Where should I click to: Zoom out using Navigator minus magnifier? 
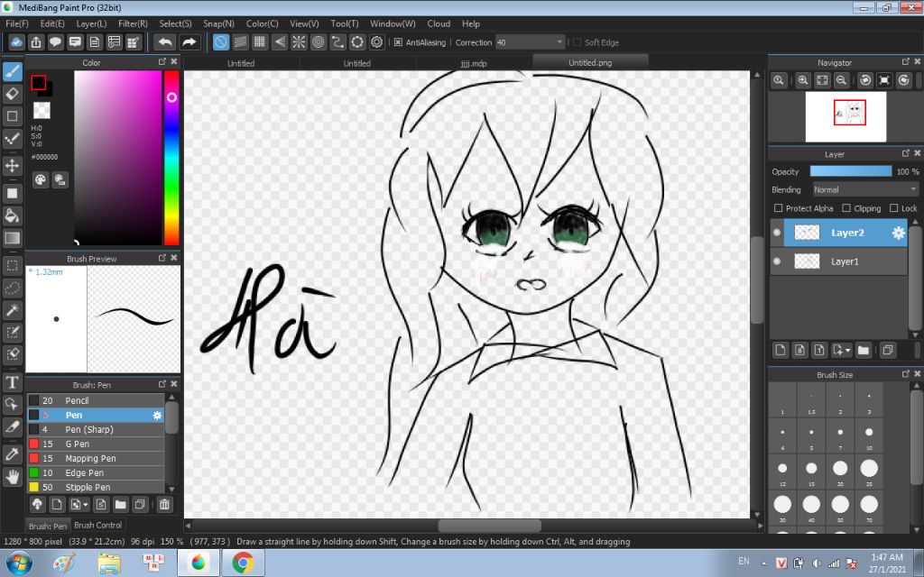(842, 80)
